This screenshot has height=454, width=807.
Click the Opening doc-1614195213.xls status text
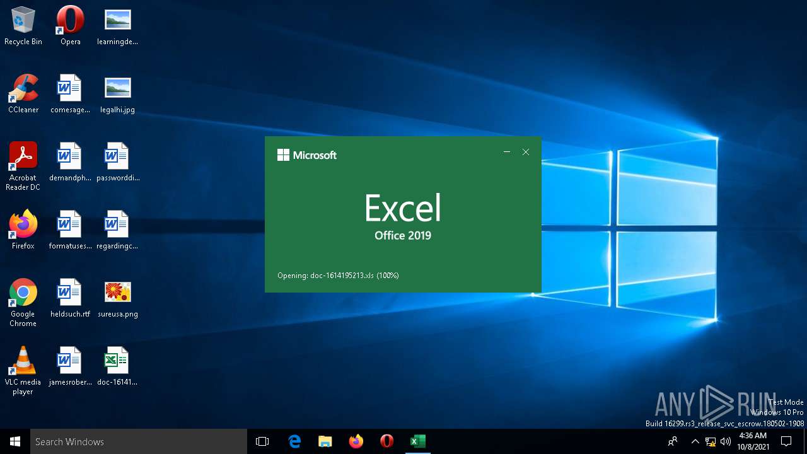[338, 276]
